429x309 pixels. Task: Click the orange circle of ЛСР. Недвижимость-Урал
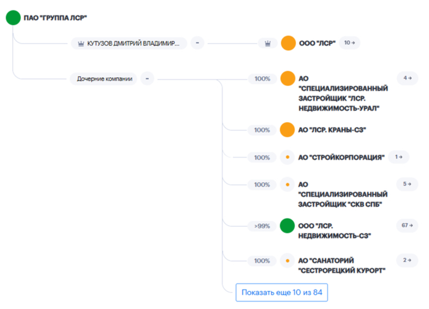tap(287, 78)
